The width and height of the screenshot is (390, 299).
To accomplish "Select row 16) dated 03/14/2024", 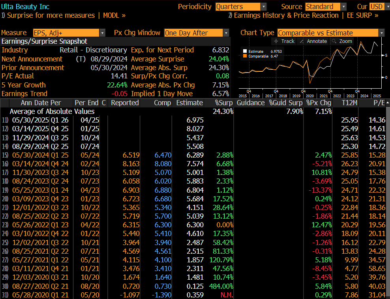I will [x=194, y=164].
